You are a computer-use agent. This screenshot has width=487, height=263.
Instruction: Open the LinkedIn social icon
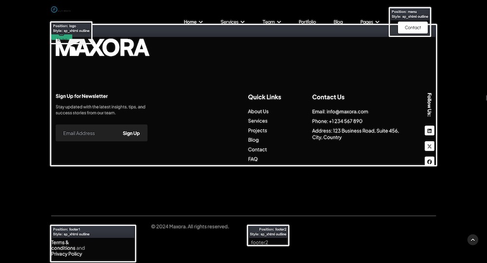point(429,131)
